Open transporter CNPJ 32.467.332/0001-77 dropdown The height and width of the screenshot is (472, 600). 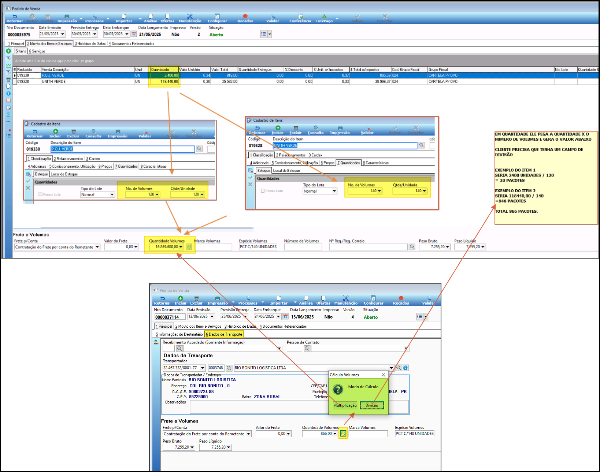click(x=203, y=368)
